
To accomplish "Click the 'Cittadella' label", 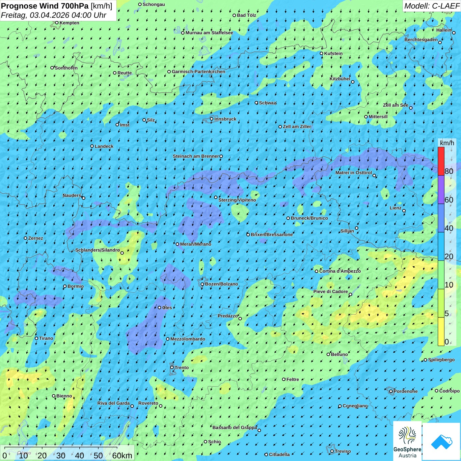I will [x=279, y=454].
